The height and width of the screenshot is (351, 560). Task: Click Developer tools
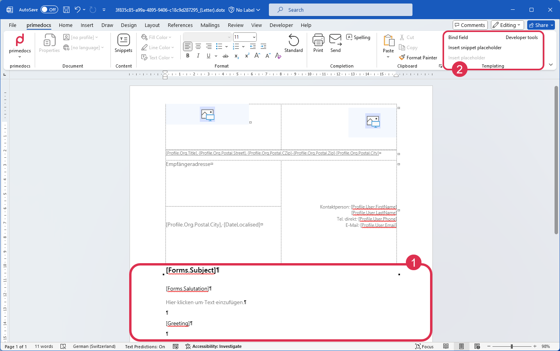point(522,37)
